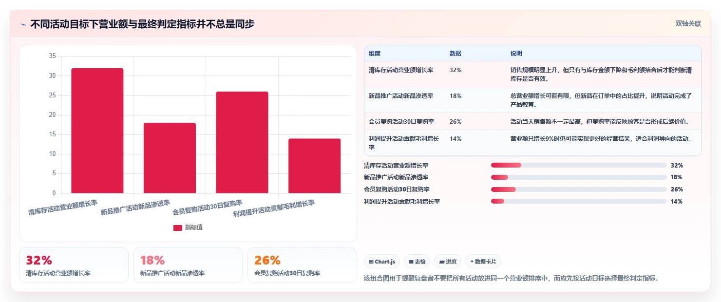
Task: Click x-axis label 会员复购活动30日复购率
Action: [208, 207]
